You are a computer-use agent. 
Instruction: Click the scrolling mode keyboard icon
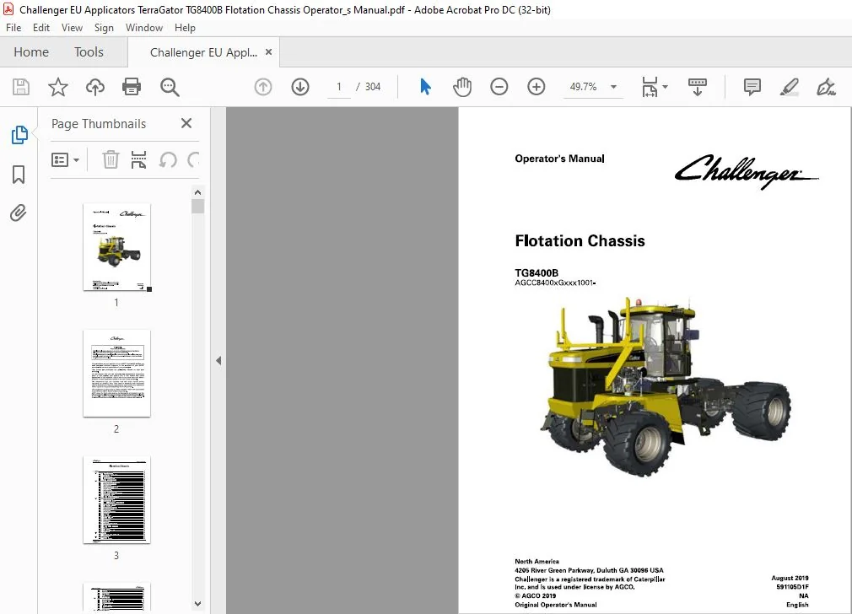tap(697, 87)
